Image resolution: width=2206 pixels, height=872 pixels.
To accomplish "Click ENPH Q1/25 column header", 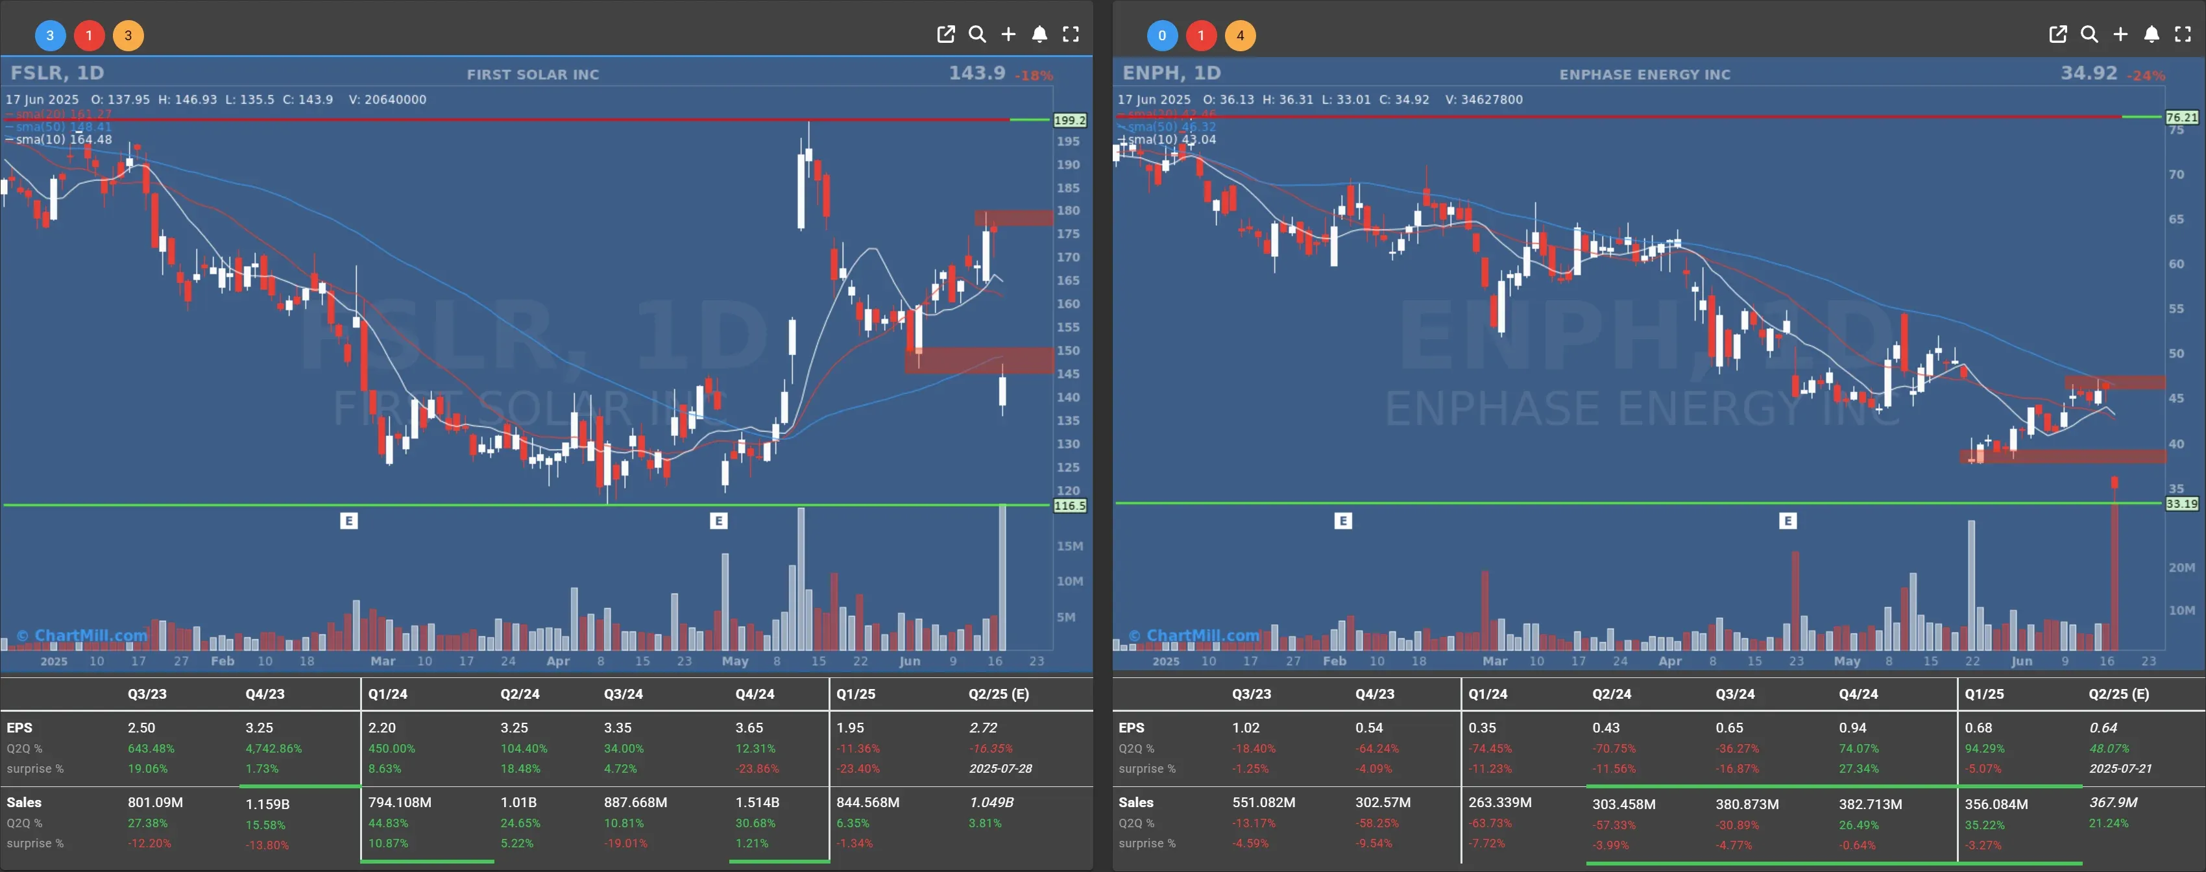I will pyautogui.click(x=1984, y=694).
